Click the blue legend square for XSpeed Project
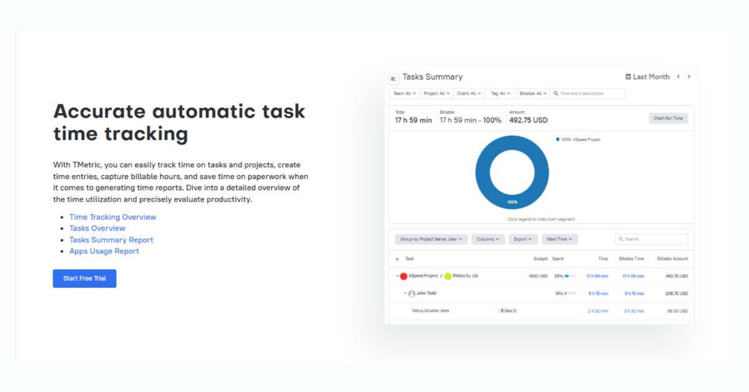 click(x=557, y=139)
